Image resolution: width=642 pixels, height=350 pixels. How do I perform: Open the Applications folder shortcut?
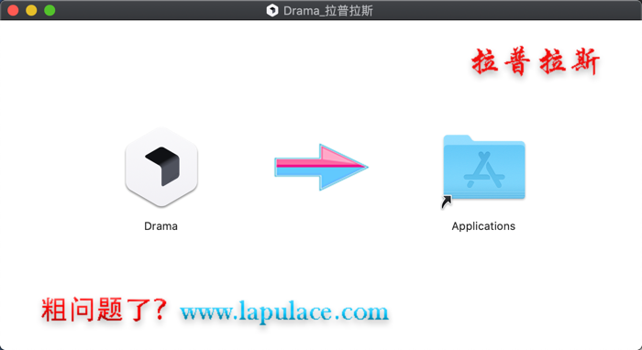(483, 168)
